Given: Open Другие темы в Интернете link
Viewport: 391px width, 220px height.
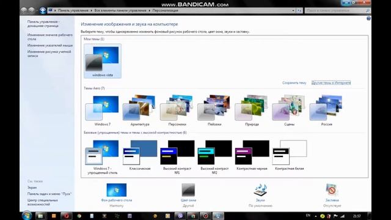Looking at the screenshot, I should 331,83.
